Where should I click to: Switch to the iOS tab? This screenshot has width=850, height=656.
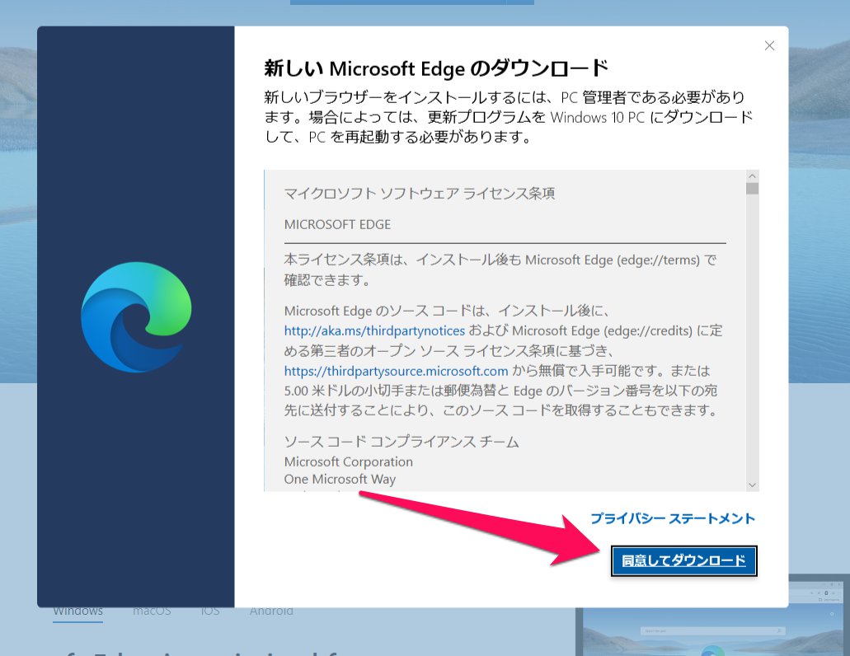(x=209, y=611)
